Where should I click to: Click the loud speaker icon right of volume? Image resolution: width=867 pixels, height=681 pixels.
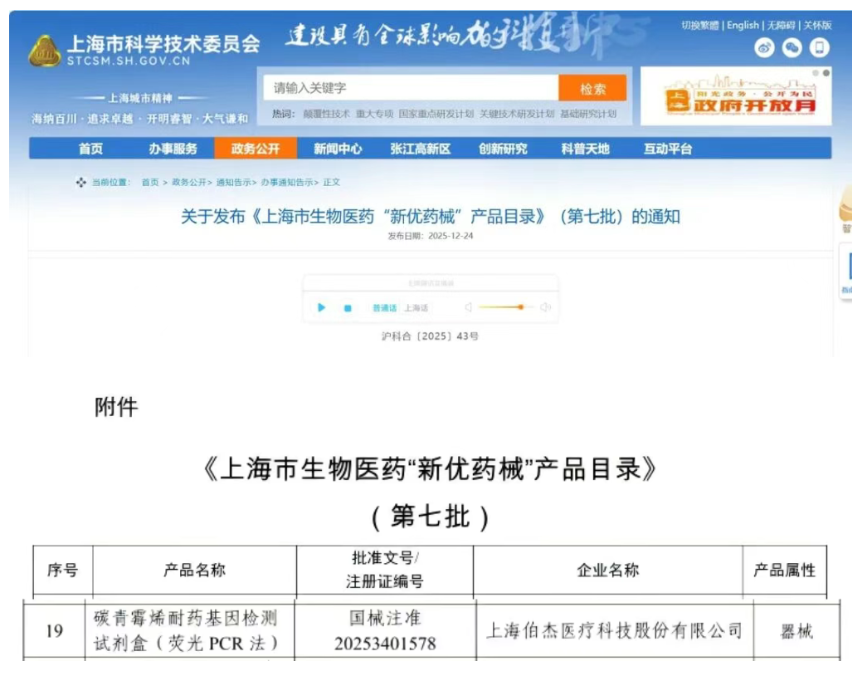(x=545, y=308)
